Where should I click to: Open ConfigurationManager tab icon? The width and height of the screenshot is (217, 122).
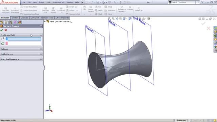[x=11, y=22]
